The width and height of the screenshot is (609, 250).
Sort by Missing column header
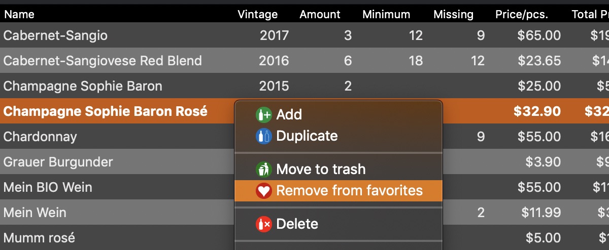[x=453, y=14]
